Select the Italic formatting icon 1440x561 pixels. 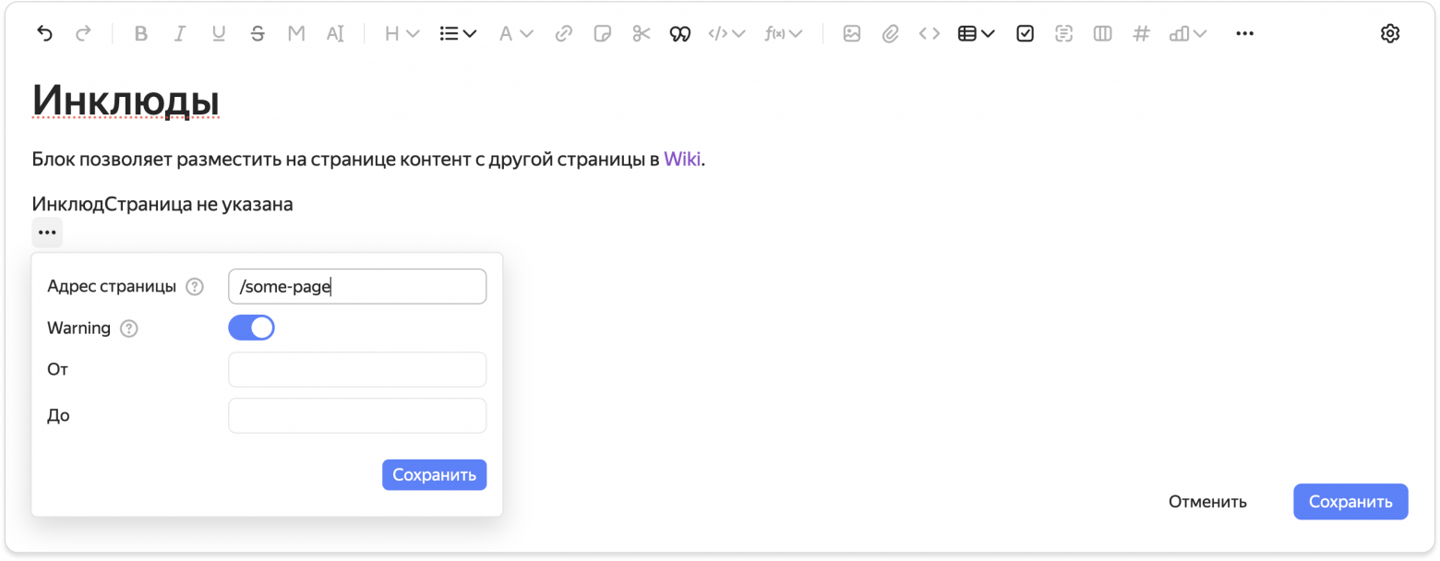[179, 33]
